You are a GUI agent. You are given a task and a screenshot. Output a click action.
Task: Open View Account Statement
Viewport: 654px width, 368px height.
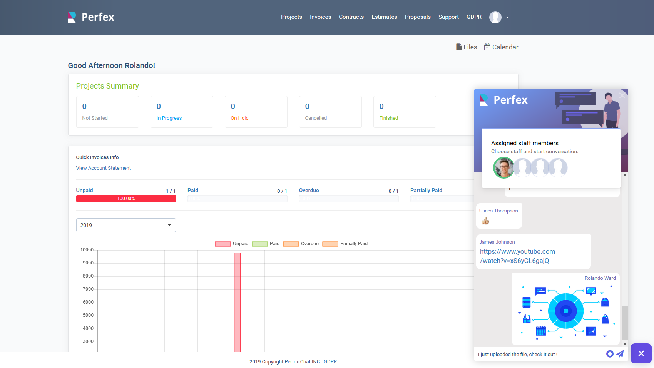tap(103, 168)
